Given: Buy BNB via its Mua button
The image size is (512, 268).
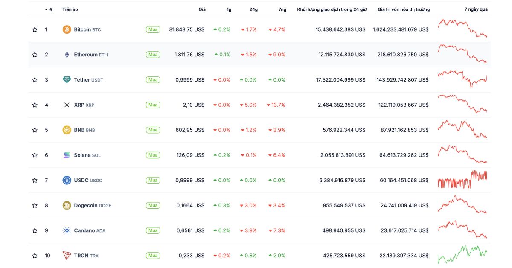Looking at the screenshot, I should (153, 130).
